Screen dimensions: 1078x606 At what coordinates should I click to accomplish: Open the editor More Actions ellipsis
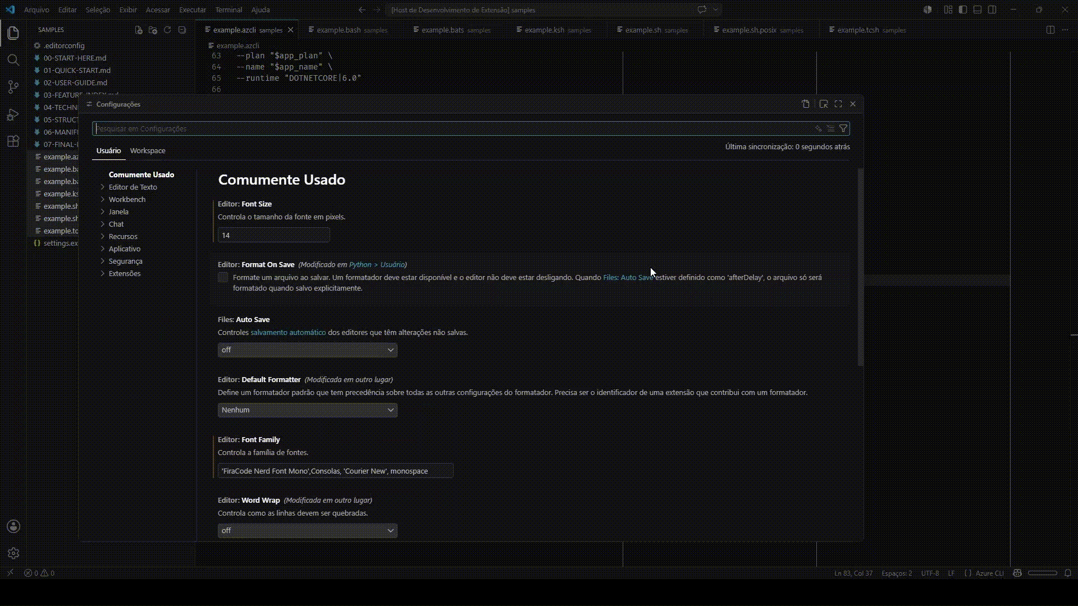point(1065,30)
